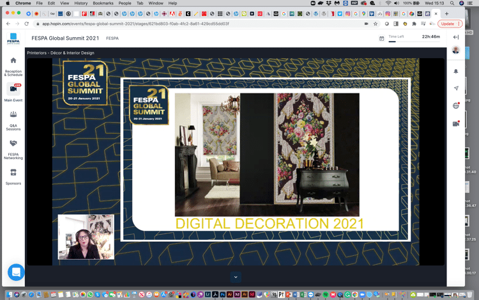The image size is (479, 300).
Task: Click the FESPA organizer link
Action: pyautogui.click(x=112, y=38)
